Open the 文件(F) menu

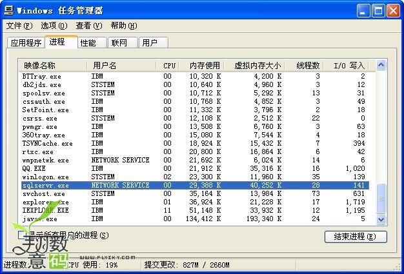tap(19, 26)
